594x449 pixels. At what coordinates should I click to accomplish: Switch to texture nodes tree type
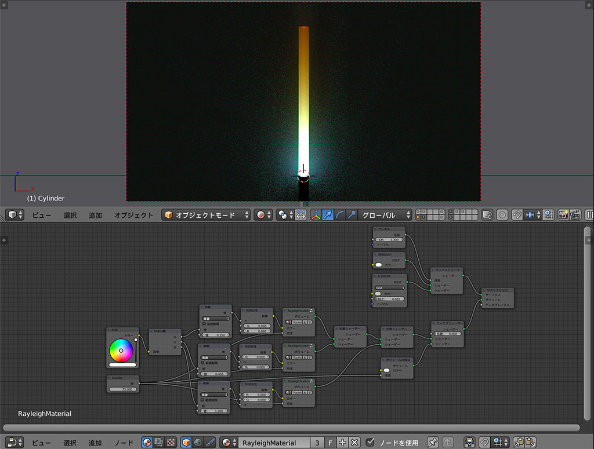(x=171, y=442)
